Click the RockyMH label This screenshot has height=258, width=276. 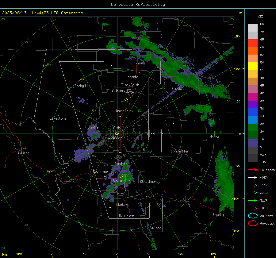[x=81, y=86]
